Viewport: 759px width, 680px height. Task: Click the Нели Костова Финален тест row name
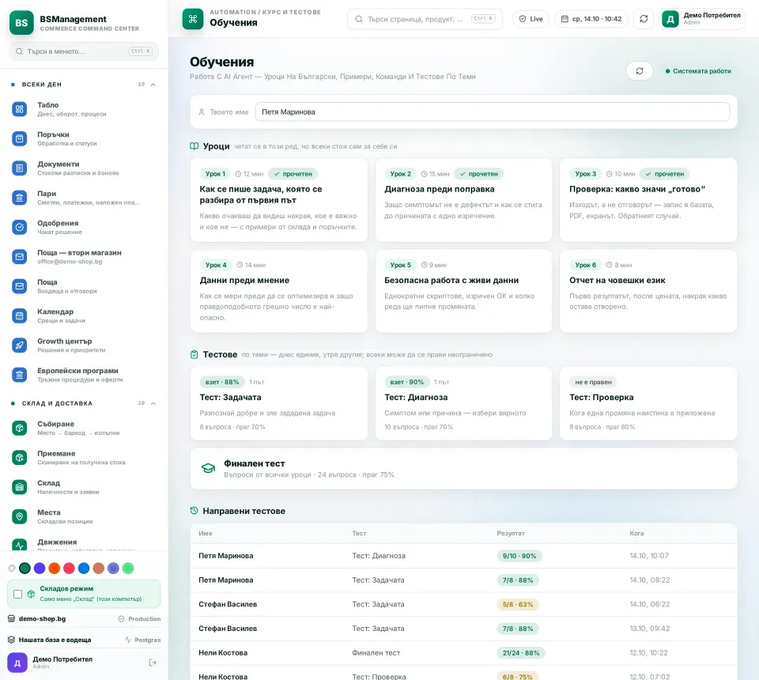pyautogui.click(x=223, y=653)
